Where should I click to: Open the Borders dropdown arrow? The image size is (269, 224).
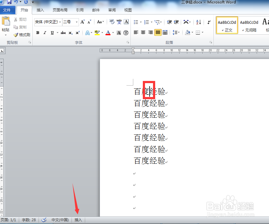coord(203,32)
